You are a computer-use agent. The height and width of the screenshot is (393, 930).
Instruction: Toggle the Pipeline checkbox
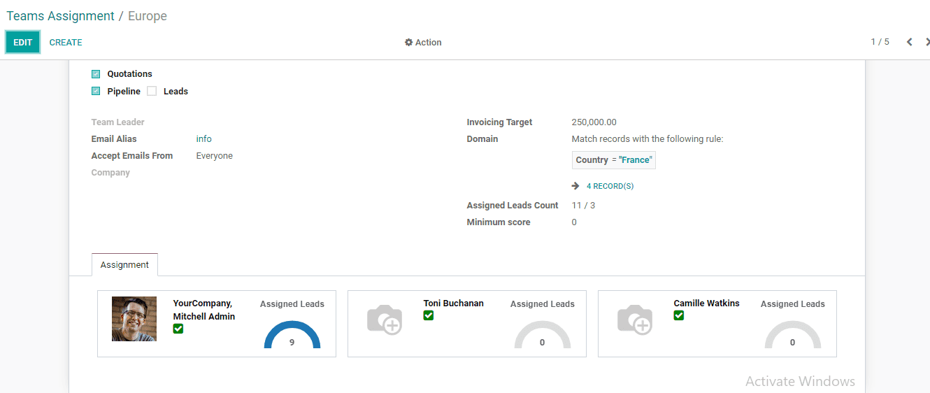tap(96, 92)
